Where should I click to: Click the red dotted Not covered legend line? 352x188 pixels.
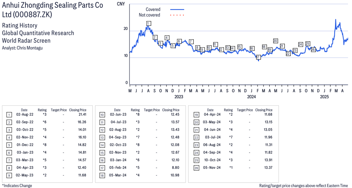[x=177, y=15]
